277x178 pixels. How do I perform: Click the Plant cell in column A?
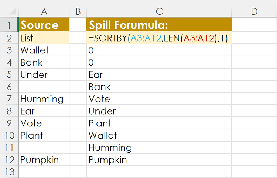pyautogui.click(x=44, y=135)
